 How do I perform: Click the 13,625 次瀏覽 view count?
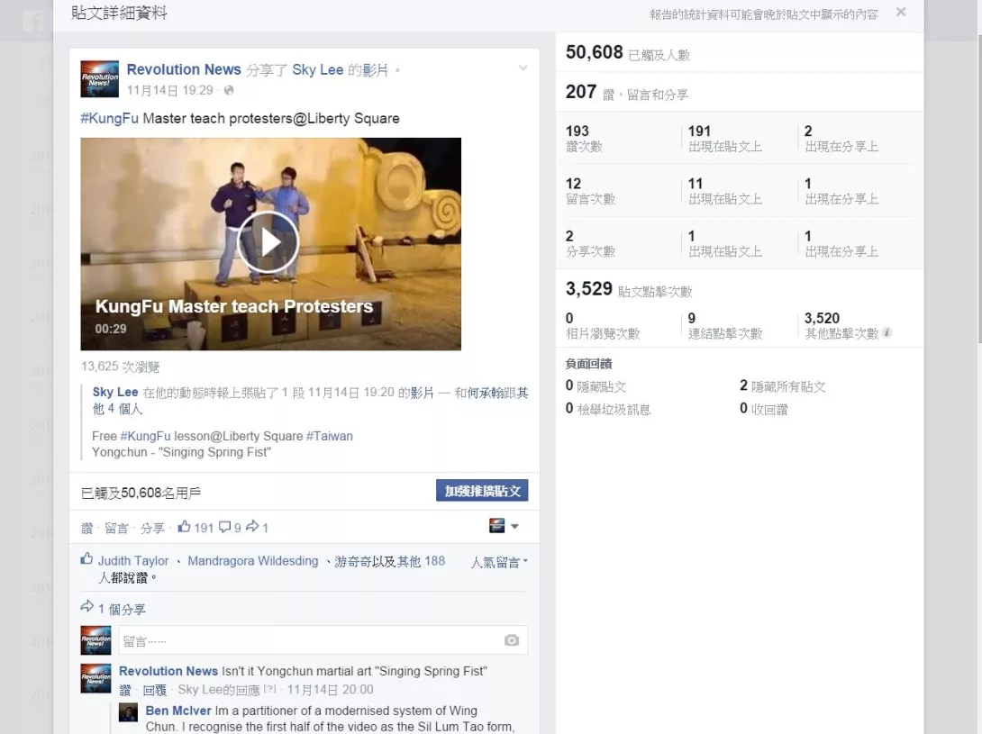(120, 367)
